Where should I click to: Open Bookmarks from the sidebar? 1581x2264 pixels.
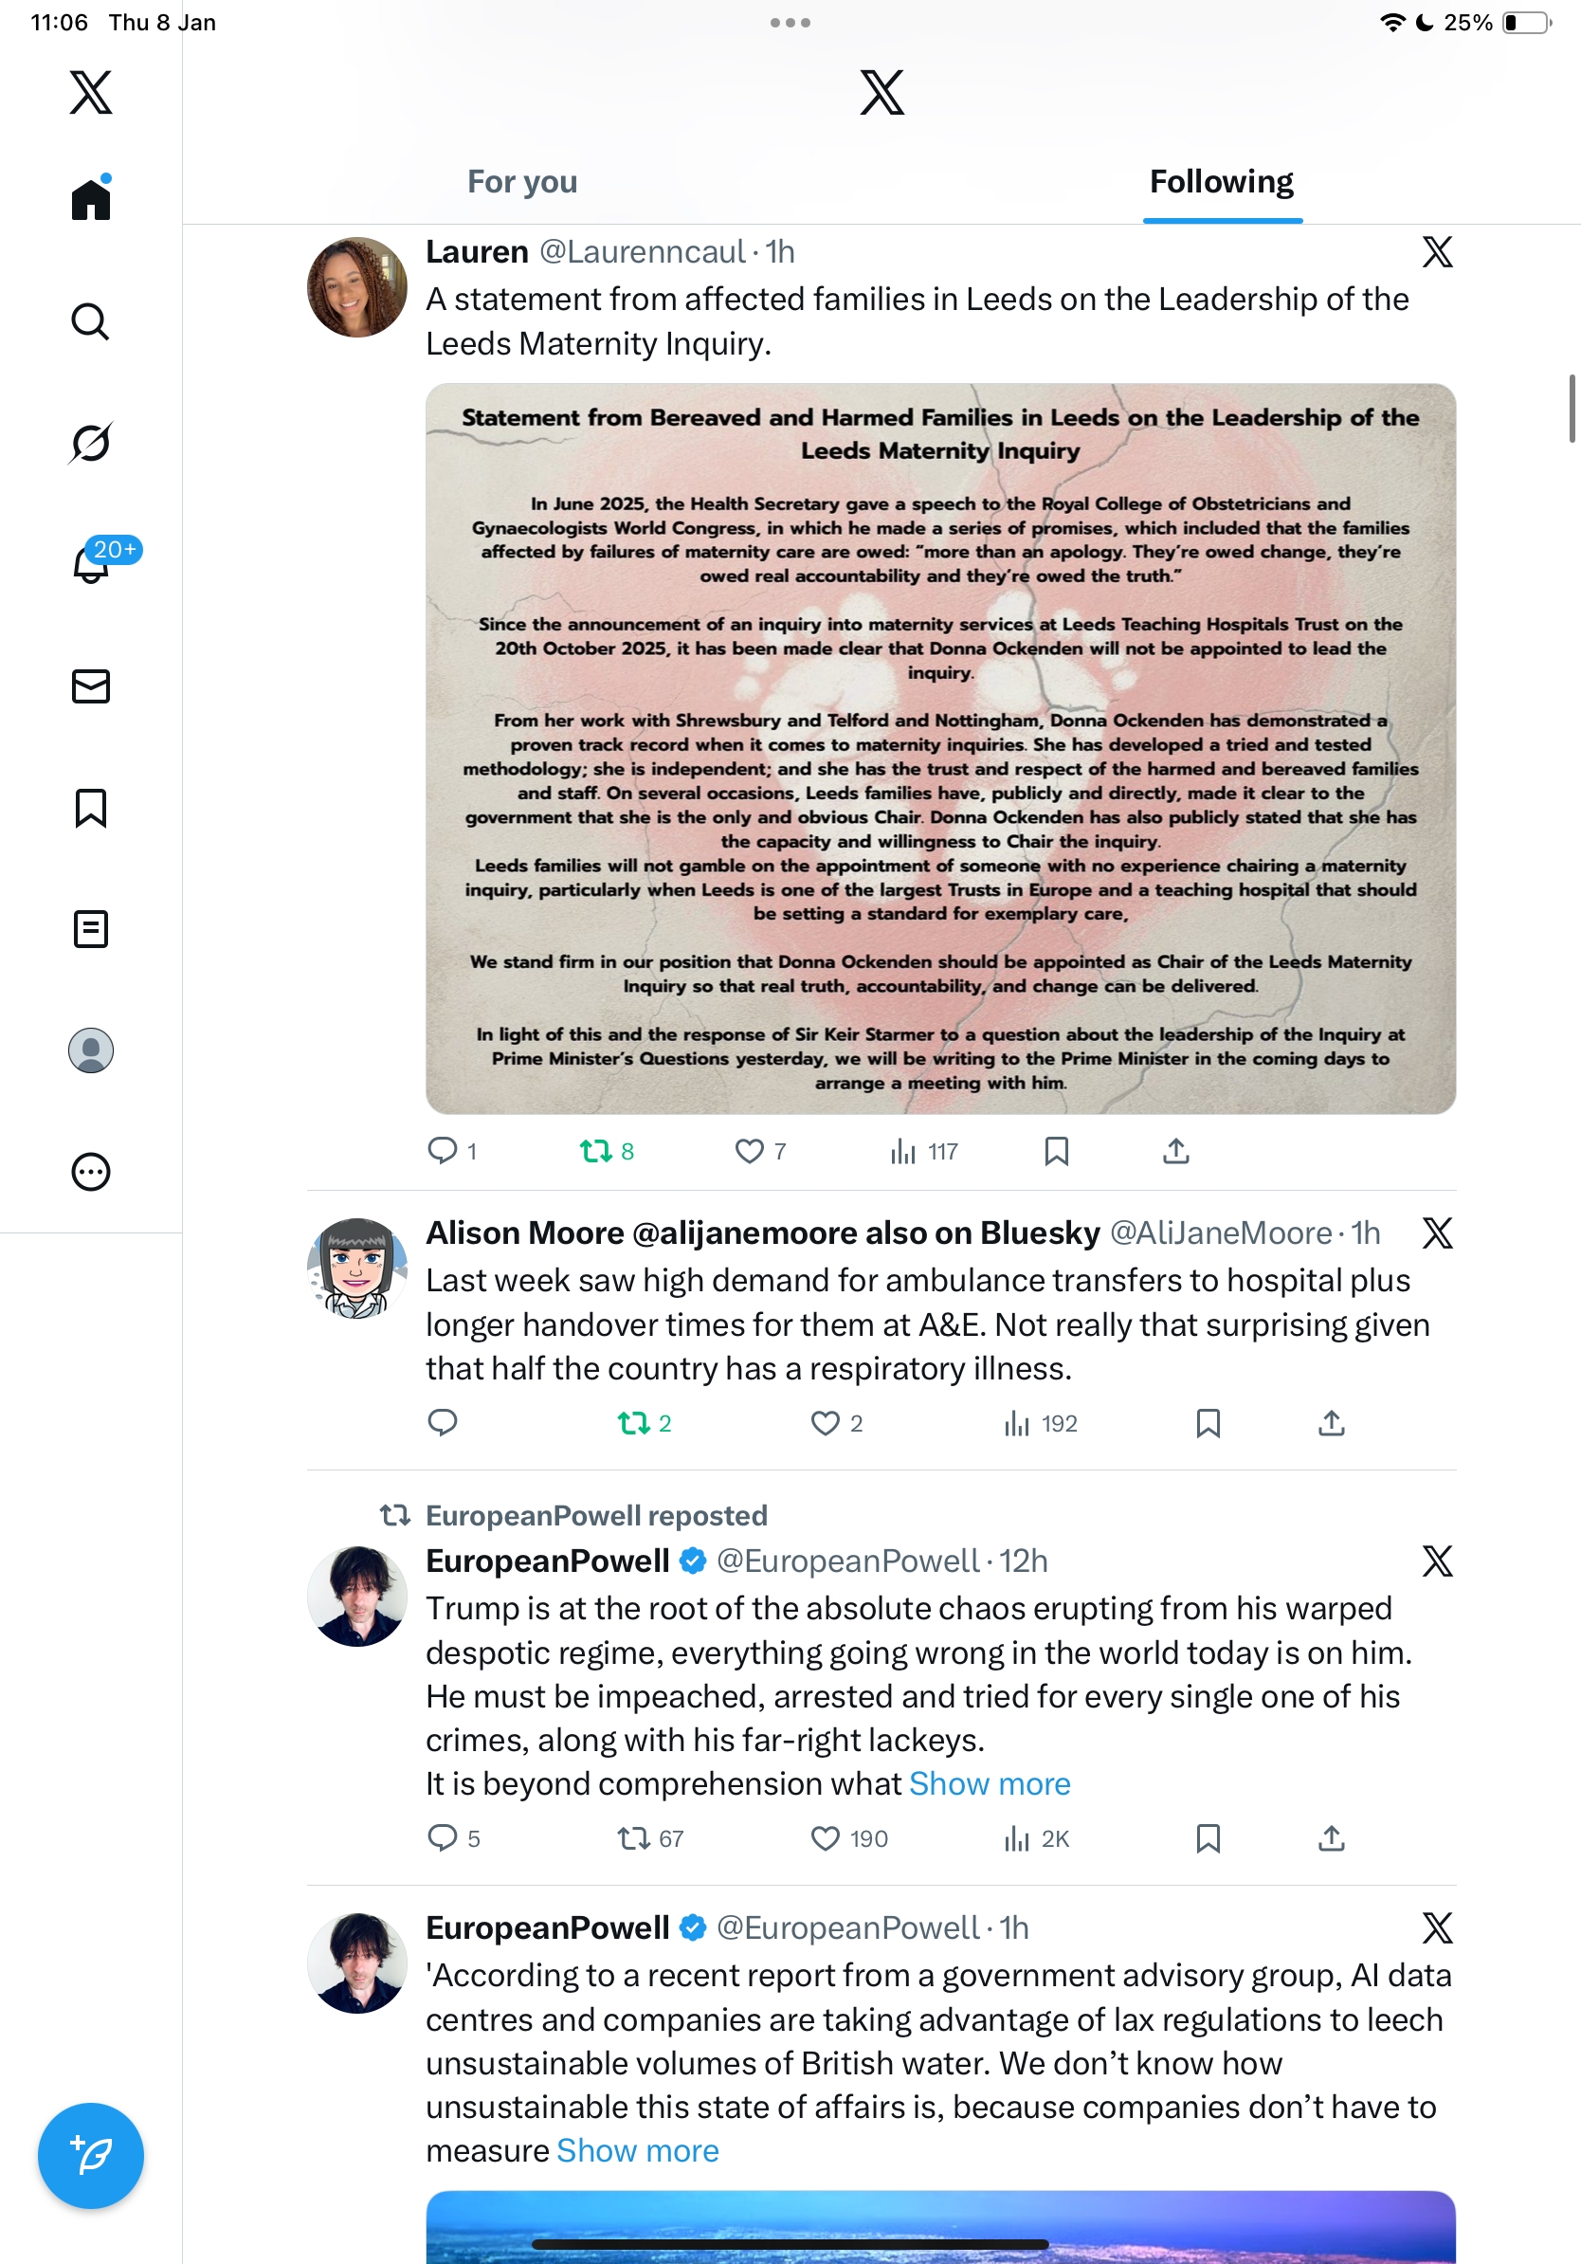[x=91, y=808]
